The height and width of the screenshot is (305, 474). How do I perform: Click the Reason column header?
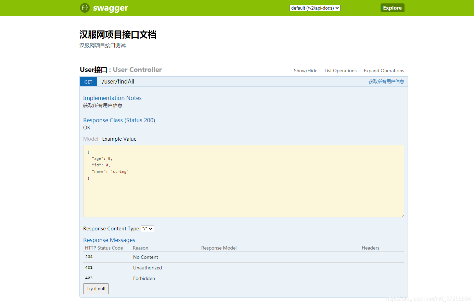click(x=141, y=248)
